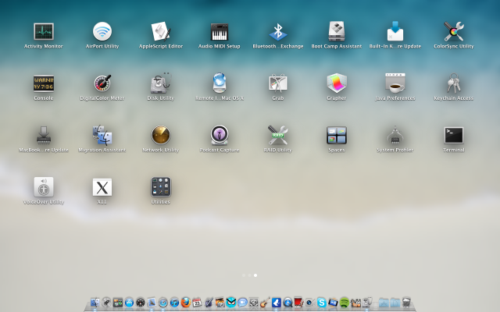Viewport: 500px width, 312px height.
Task: Open Java Preferences
Action: point(395,83)
